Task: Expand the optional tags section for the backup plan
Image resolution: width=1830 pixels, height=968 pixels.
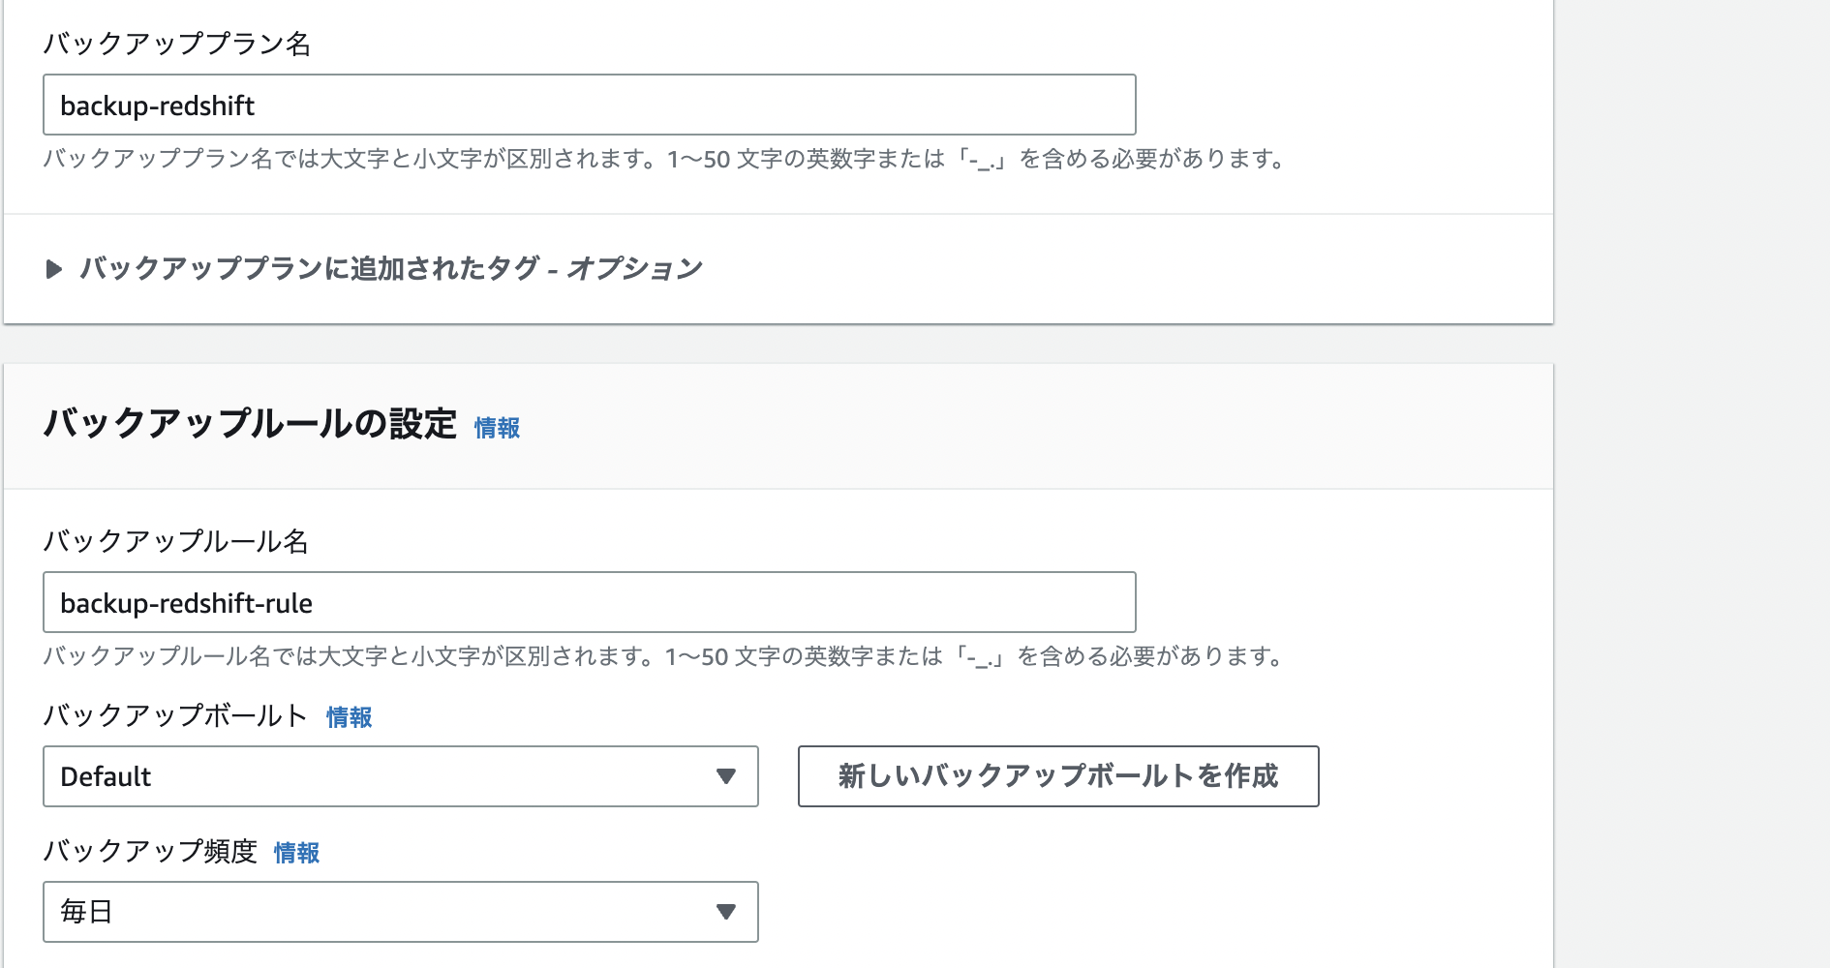Action: [391, 269]
